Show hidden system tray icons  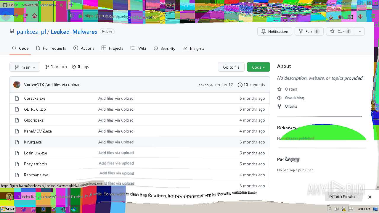coord(330,209)
